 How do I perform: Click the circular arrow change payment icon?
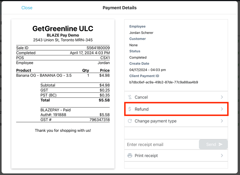130,121
